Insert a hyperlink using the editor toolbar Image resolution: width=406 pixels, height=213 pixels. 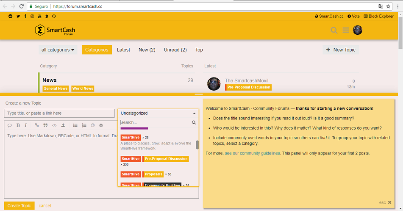pyautogui.click(x=37, y=125)
